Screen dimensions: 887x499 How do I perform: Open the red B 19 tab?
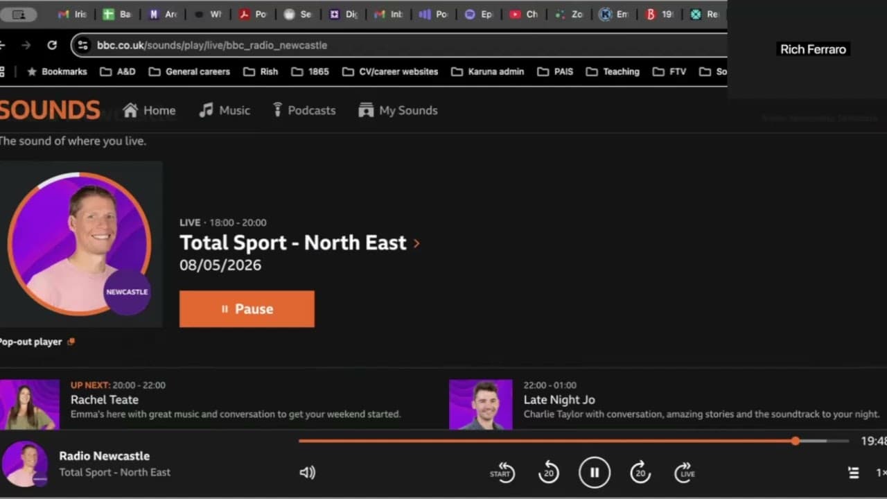coord(658,14)
